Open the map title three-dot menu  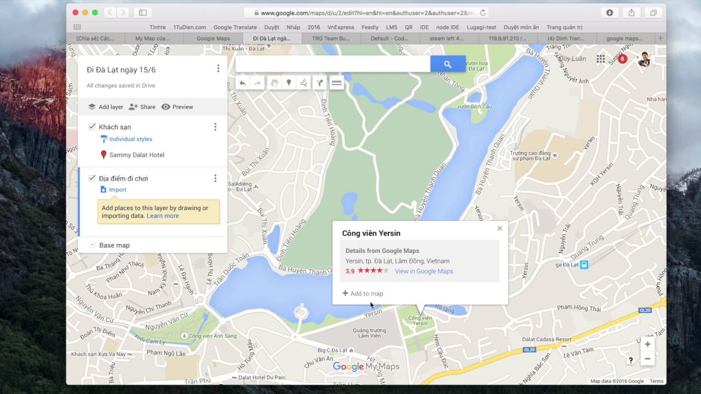pos(218,68)
